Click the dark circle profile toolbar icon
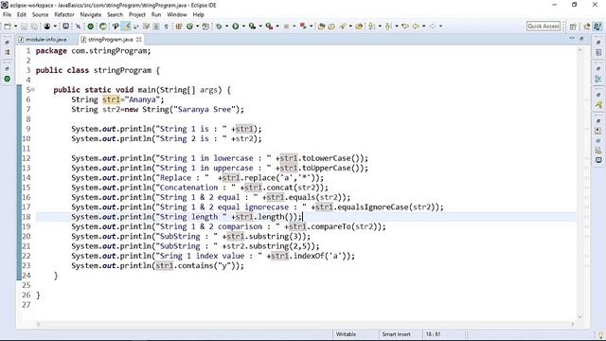The image size is (606, 341). (47, 27)
